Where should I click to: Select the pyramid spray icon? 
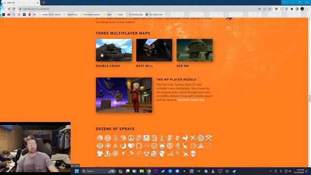[201, 146]
